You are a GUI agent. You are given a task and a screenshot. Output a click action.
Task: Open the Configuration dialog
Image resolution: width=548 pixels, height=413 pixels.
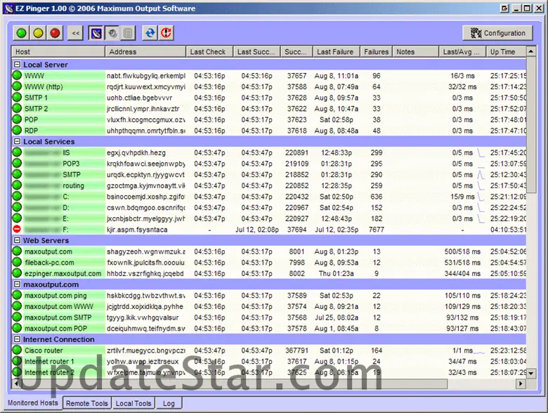click(497, 33)
